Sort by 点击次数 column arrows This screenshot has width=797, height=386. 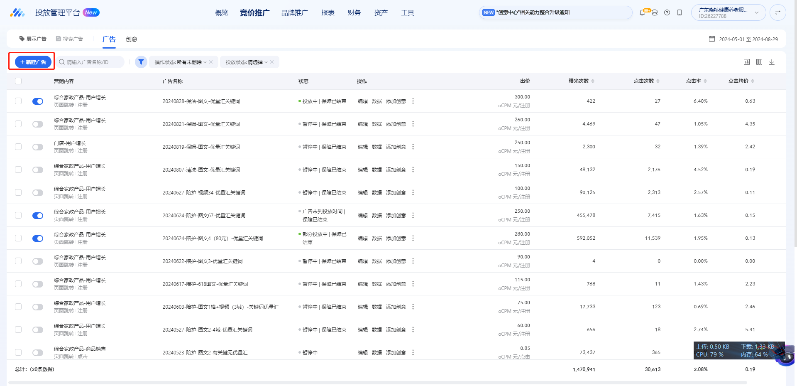pyautogui.click(x=658, y=81)
